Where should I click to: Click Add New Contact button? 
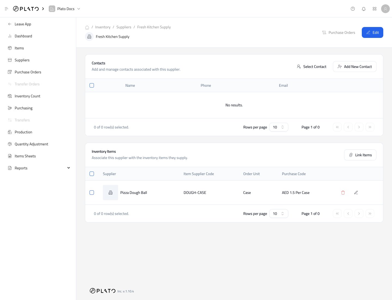pyautogui.click(x=355, y=67)
